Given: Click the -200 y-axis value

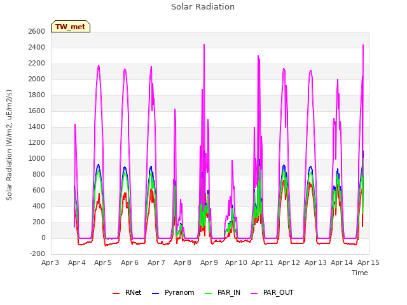Looking at the screenshot, I should pos(38,254).
